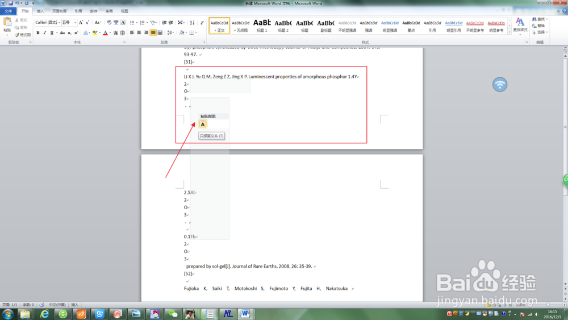
Task: Open the font size dropdown
Action: pos(75,23)
